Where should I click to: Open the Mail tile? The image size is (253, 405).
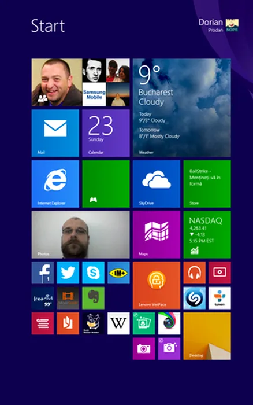coord(55,133)
